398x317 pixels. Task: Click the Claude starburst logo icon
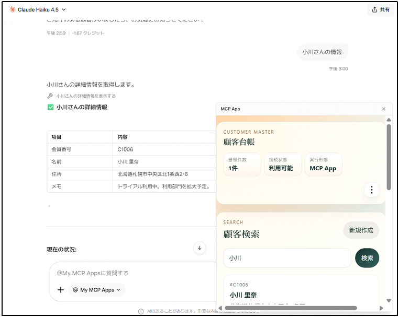[x=13, y=9]
